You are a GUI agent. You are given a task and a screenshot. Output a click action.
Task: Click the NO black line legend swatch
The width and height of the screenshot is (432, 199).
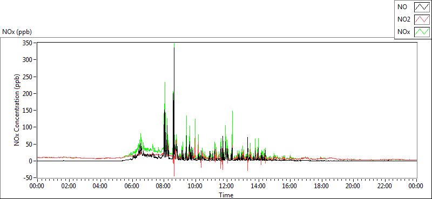(x=422, y=7)
